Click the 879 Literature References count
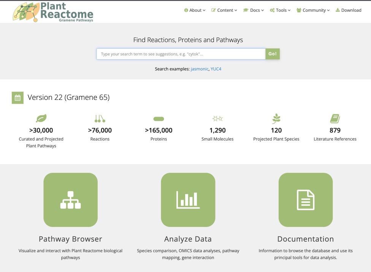 pos(335,130)
